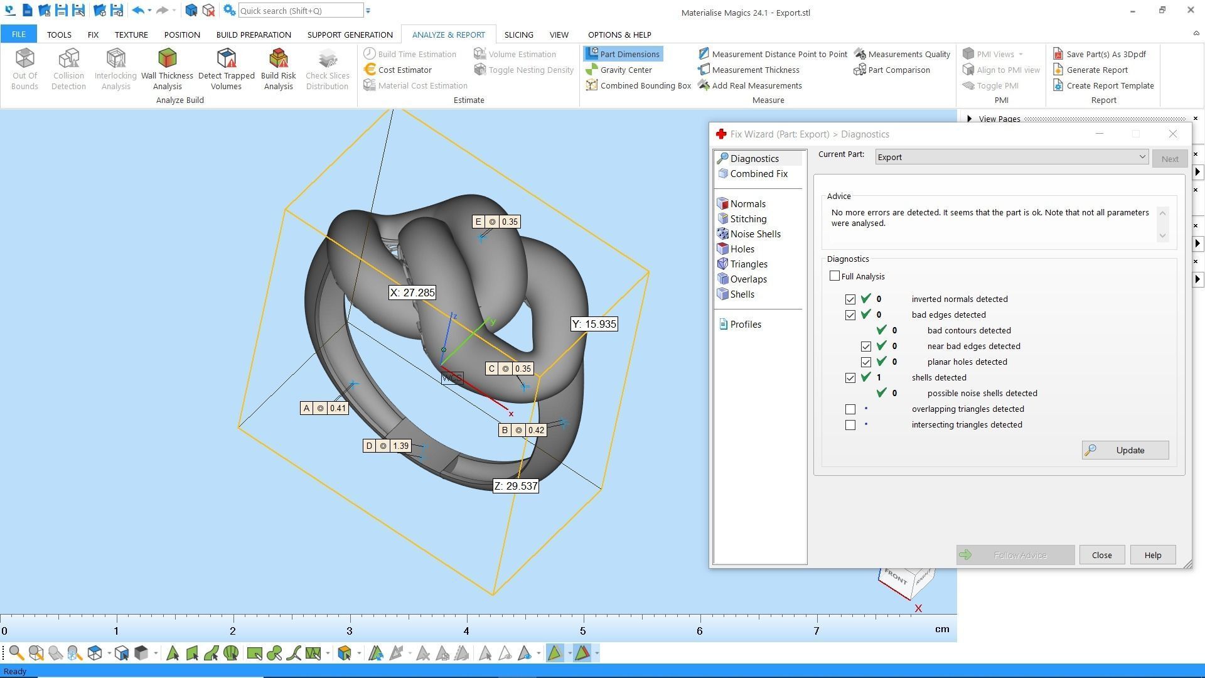The width and height of the screenshot is (1205, 678).
Task: Expand the View Pages panel
Action: [x=970, y=119]
